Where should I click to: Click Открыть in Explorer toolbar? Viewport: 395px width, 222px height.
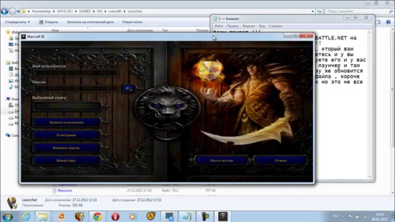[x=48, y=22]
